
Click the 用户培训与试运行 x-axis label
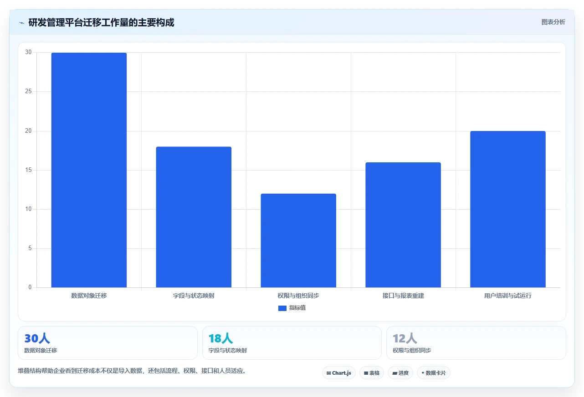[x=508, y=296]
